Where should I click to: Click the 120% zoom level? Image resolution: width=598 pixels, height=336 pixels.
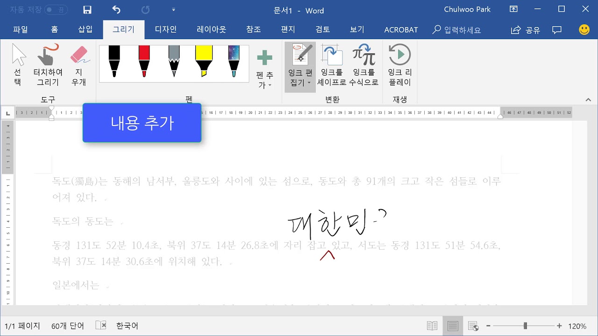pos(577,326)
